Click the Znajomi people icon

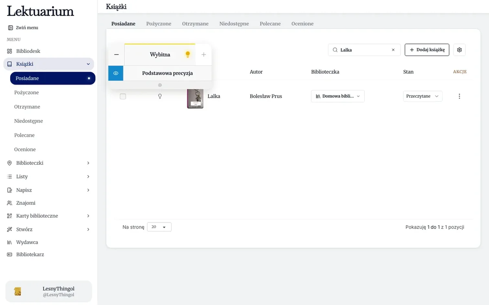tap(10, 203)
